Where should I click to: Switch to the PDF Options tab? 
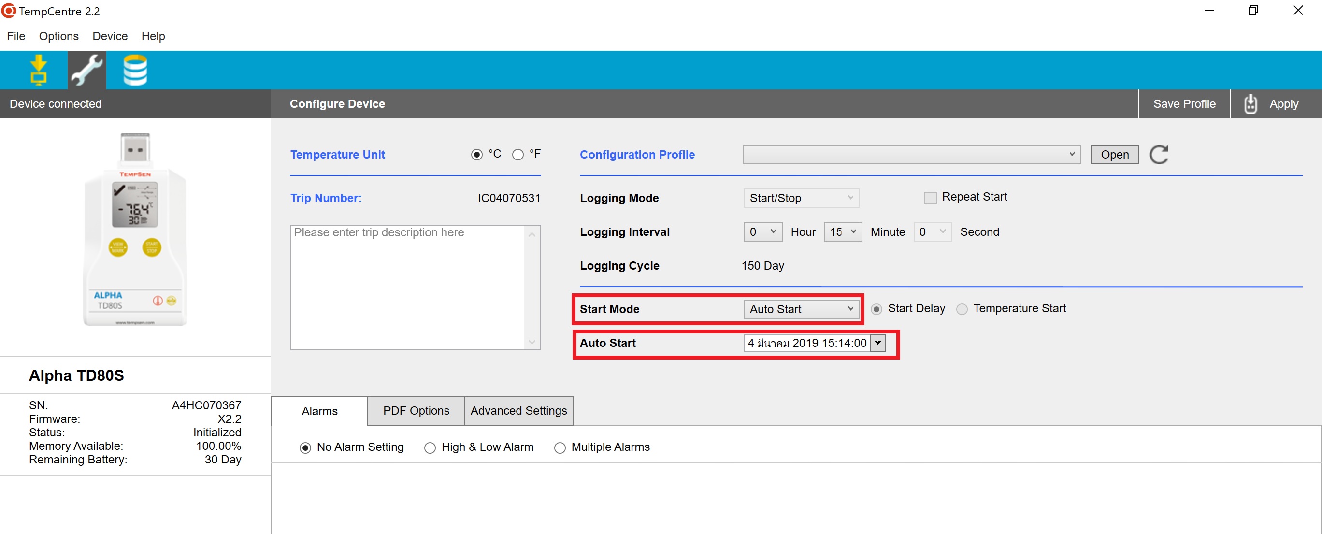(x=416, y=411)
